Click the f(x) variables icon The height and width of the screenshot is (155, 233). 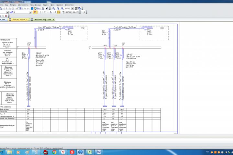39,8
